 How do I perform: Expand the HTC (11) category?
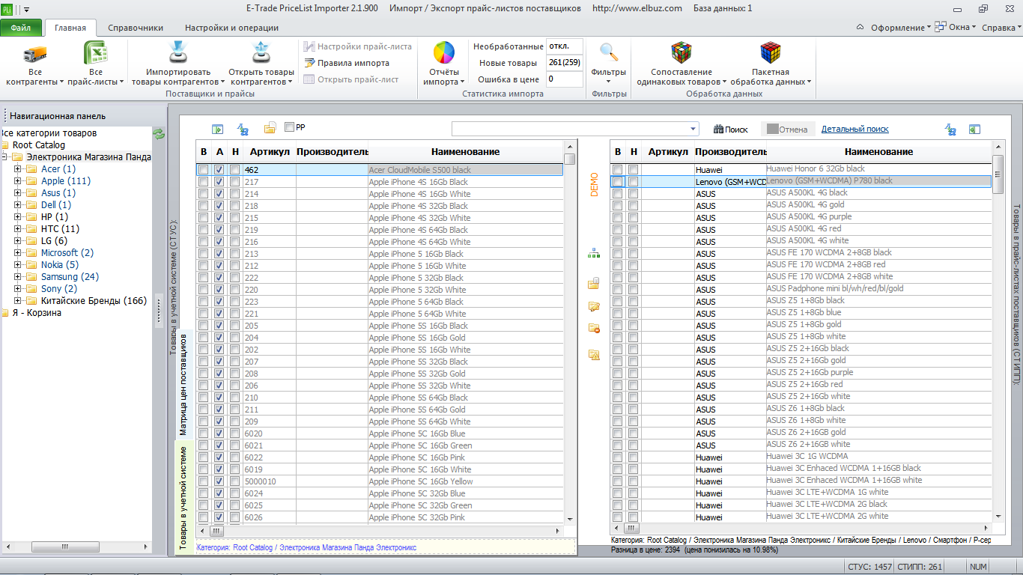click(x=18, y=229)
